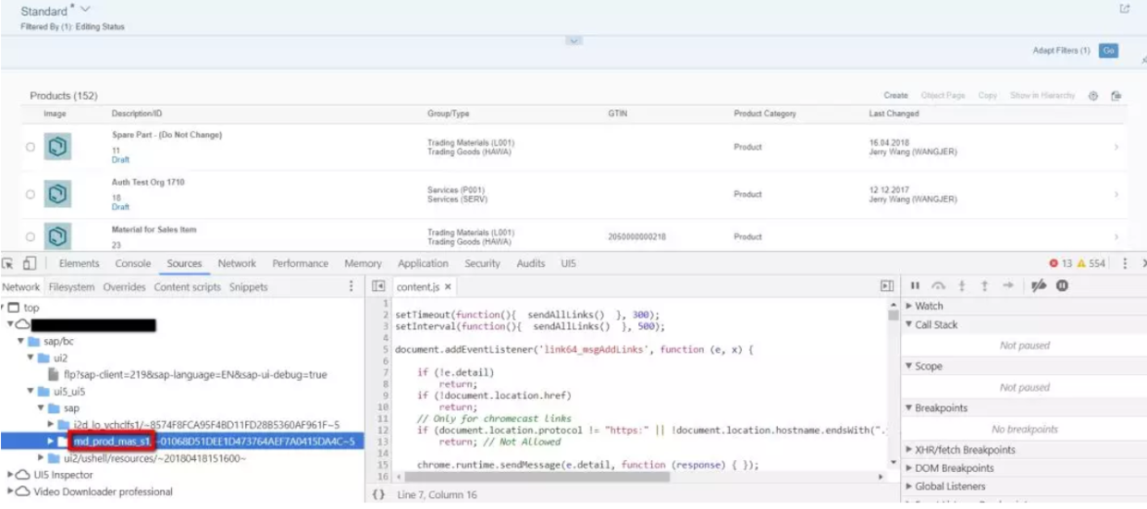
Task: Select Material for Sales Item radio button
Action: click(x=31, y=237)
